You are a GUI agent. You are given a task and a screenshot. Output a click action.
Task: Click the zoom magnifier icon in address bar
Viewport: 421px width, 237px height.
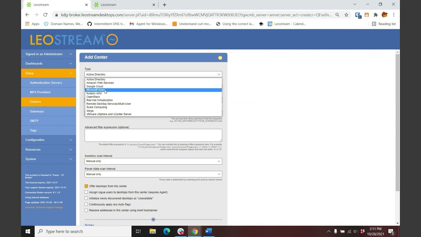pyautogui.click(x=337, y=15)
